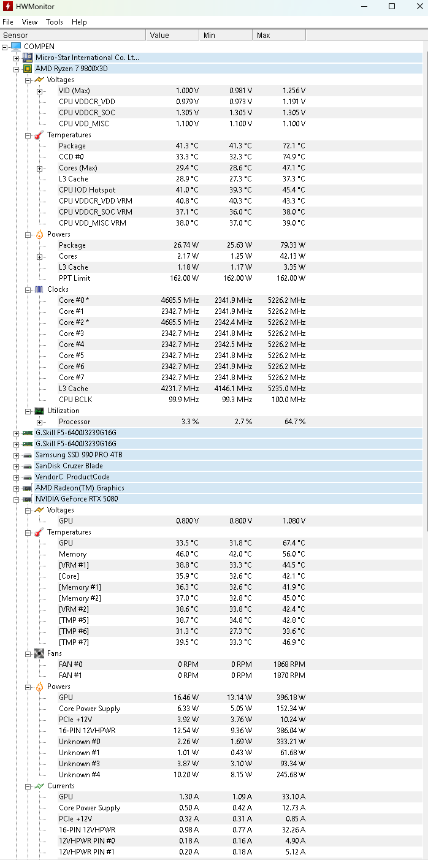
Task: Select the 16-PIN 12VHPWR power row
Action: 182,731
